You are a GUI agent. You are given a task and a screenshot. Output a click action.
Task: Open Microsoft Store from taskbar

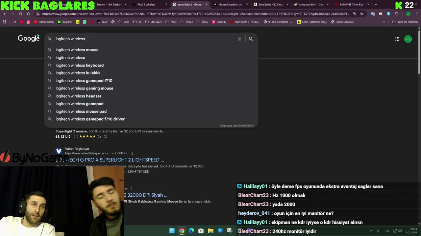(201, 231)
